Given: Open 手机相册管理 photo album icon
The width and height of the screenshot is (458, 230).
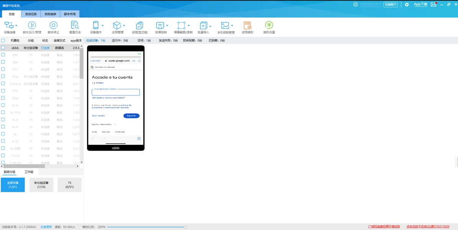Looking at the screenshot, I should [225, 25].
